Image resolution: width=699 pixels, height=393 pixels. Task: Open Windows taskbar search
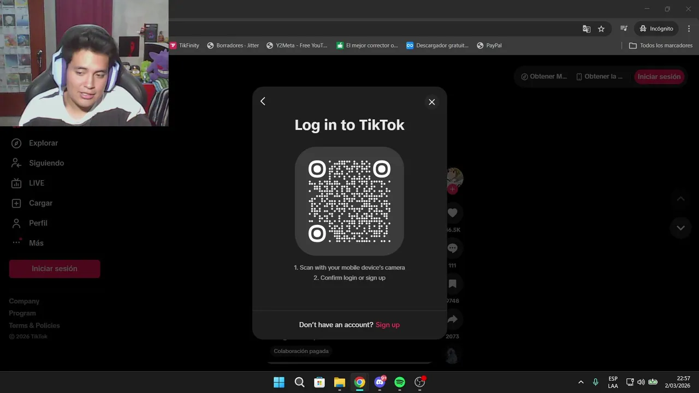[299, 382]
